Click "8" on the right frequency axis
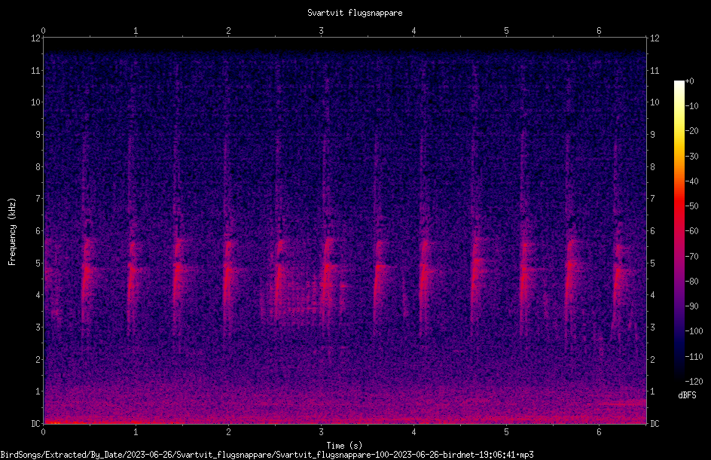711x460 pixels. 653,167
